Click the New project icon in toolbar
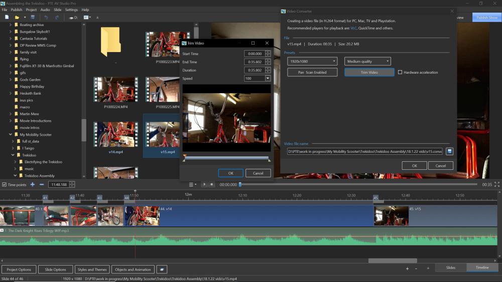The image size is (502, 282). click(7, 17)
